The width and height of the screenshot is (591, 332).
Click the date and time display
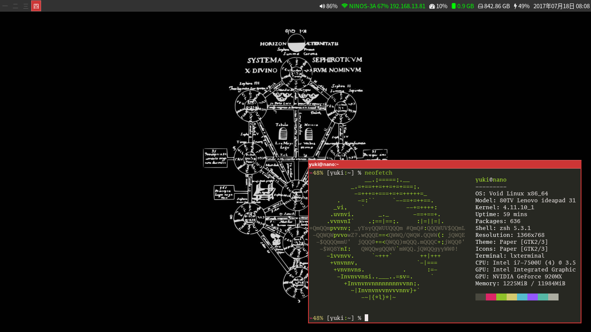[561, 6]
